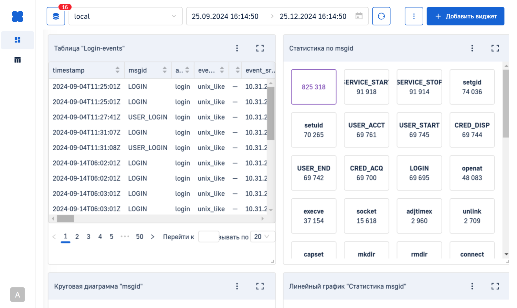Open Login-events table widget options menu

[237, 48]
